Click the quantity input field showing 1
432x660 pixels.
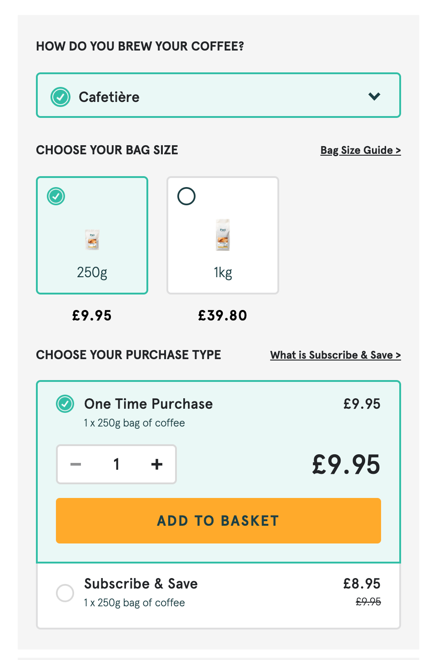pos(116,464)
